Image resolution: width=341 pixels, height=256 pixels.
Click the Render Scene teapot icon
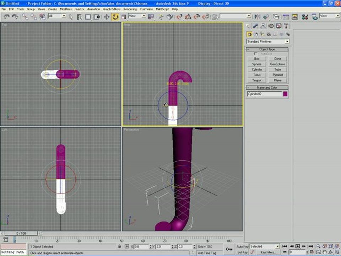pos(315,17)
